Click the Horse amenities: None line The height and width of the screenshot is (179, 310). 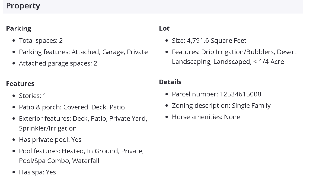point(206,117)
